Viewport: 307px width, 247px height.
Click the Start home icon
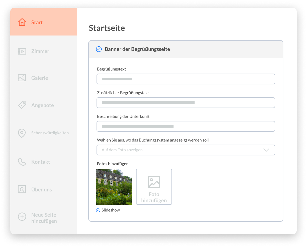[22, 22]
